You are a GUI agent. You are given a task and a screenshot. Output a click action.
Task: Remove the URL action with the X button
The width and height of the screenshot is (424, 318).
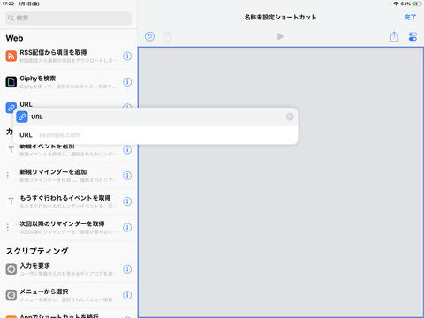[290, 117]
